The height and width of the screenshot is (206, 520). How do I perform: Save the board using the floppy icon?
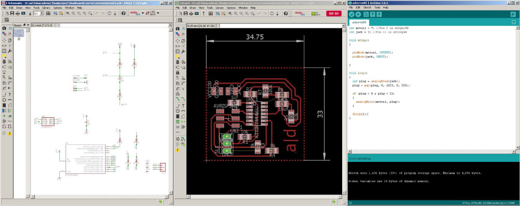click(186, 13)
